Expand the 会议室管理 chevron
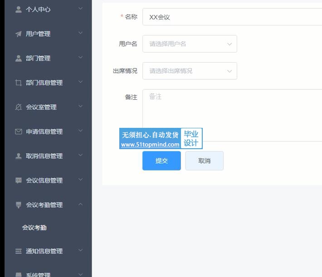 click(x=81, y=106)
